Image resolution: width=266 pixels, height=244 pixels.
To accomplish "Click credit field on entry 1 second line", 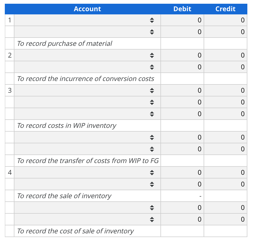I will coord(225,32).
